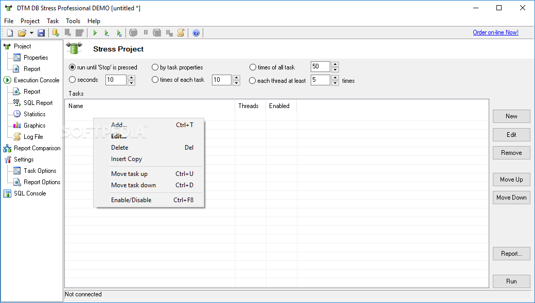
Task: Add a new task with database-plus icon
Action: click(x=56, y=33)
